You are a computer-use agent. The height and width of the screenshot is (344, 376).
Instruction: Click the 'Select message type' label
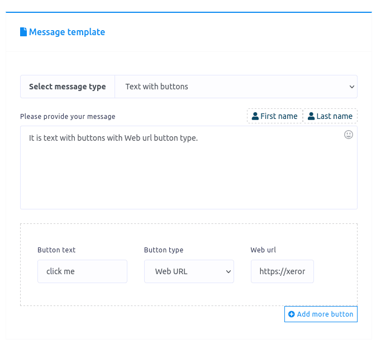[x=68, y=87]
